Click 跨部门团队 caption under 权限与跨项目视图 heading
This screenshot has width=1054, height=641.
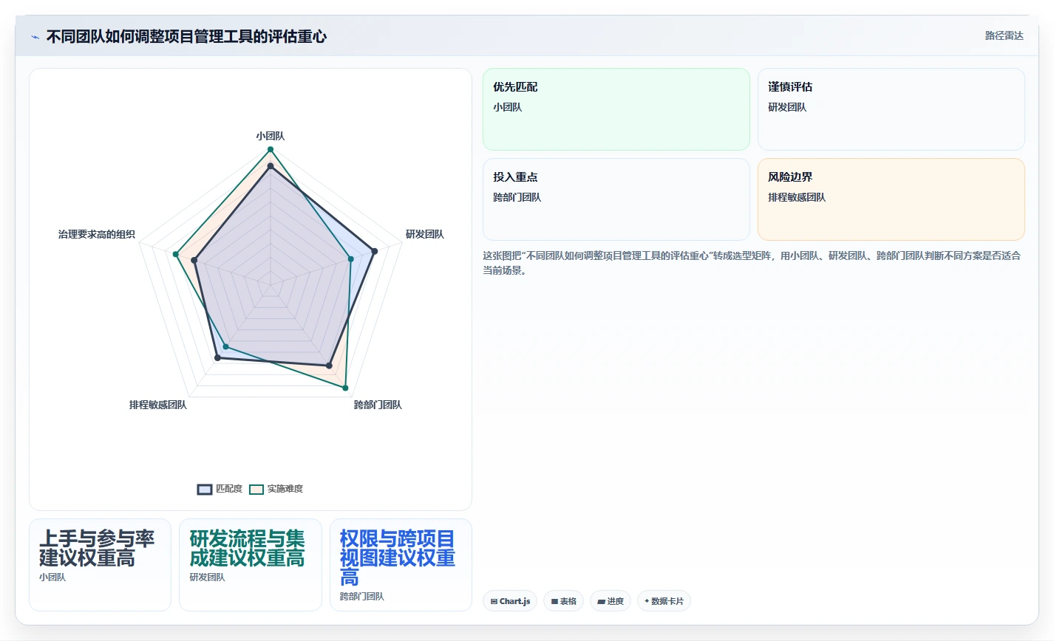coord(362,597)
